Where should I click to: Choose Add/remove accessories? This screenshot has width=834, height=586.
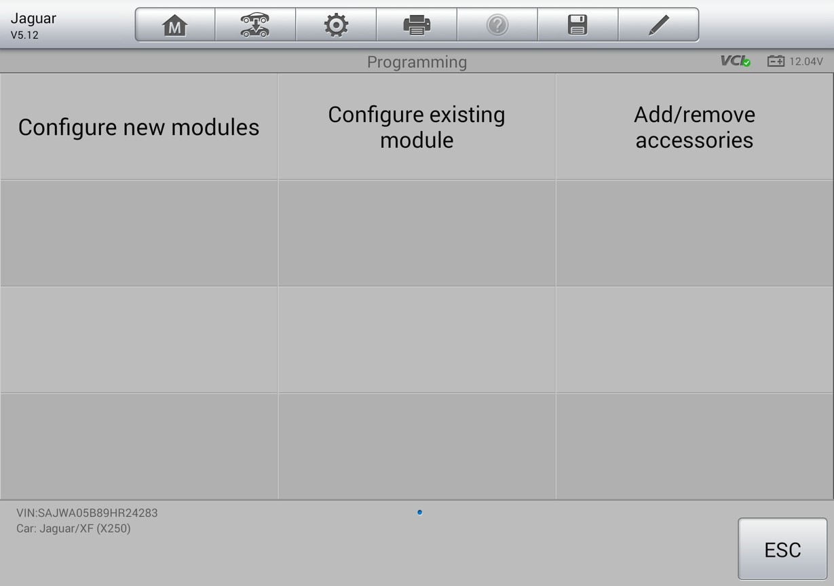[695, 127]
